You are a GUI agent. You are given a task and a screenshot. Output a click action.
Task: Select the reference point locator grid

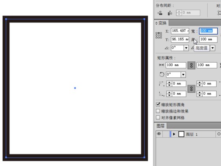click(159, 35)
